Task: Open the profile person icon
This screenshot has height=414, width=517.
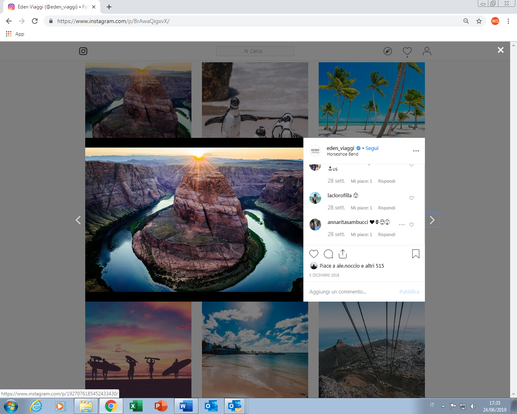Action: [427, 51]
